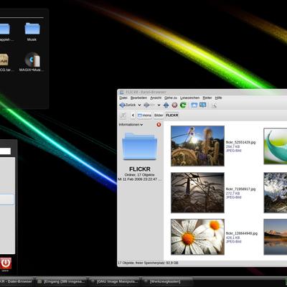Reload the folder with green refresh icon

click(x=183, y=105)
